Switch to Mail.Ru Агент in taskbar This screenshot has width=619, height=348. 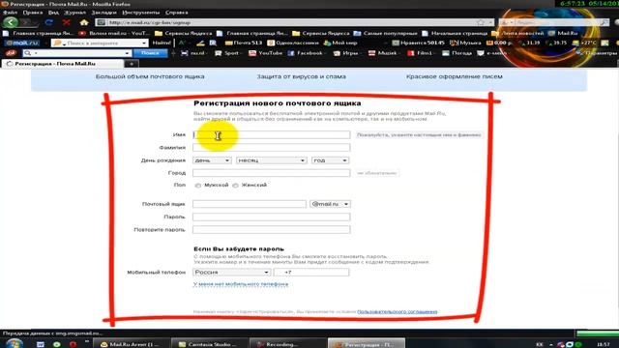132,344
